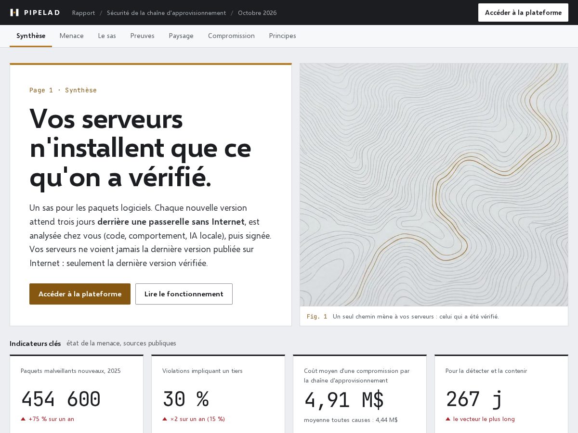578x433 pixels.
Task: Switch to the Compromission tab
Action: coord(231,36)
